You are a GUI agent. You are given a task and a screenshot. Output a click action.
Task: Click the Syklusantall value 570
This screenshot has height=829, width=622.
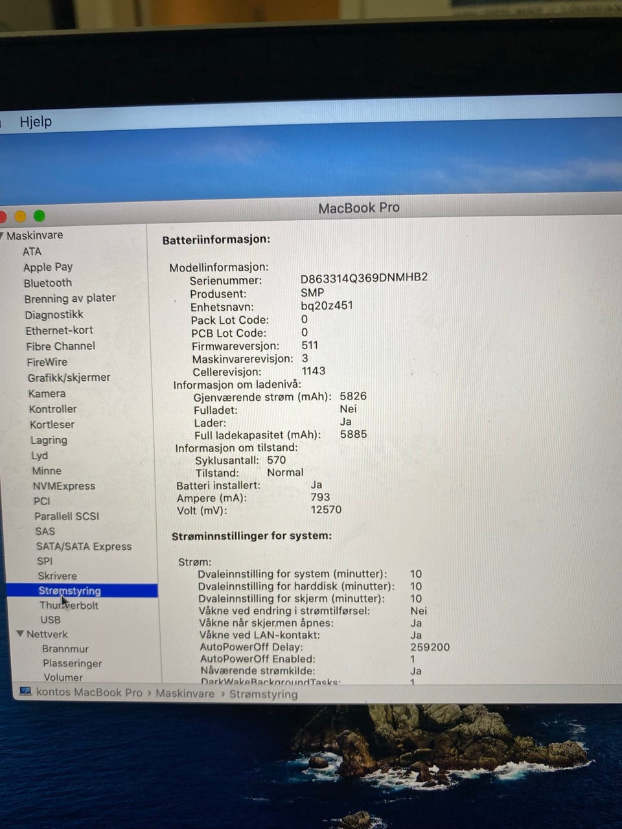[x=277, y=460]
